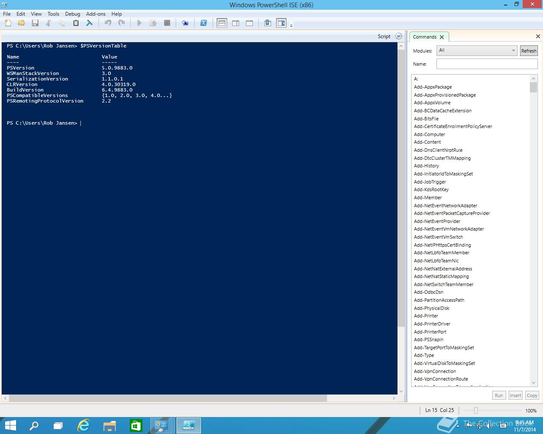Close the Commands tab with its X
Image resolution: width=543 pixels, height=434 pixels.
point(442,37)
